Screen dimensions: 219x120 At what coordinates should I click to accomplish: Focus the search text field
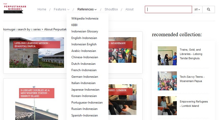(168, 9)
